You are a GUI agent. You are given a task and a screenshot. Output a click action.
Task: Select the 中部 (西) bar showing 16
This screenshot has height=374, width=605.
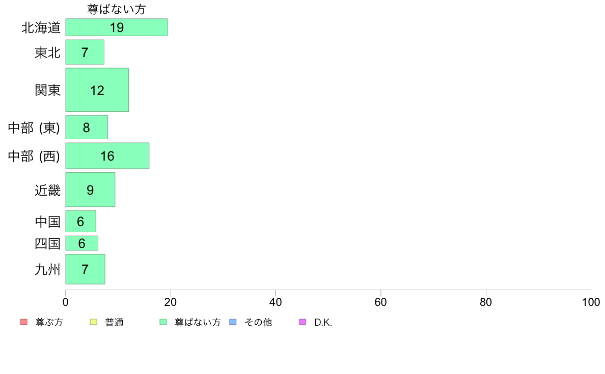[x=107, y=155]
